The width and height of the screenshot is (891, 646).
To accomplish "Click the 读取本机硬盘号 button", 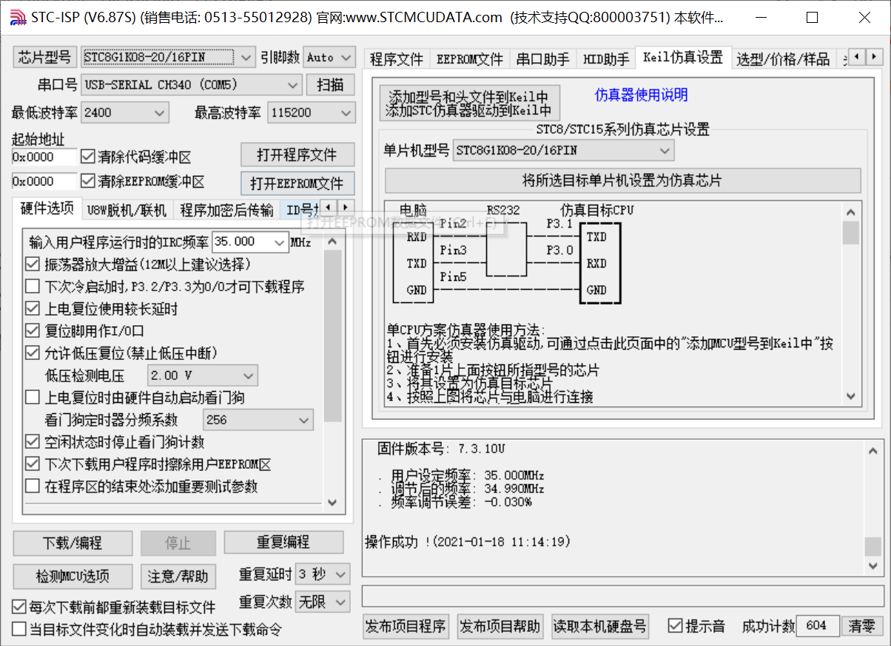I will [x=599, y=625].
